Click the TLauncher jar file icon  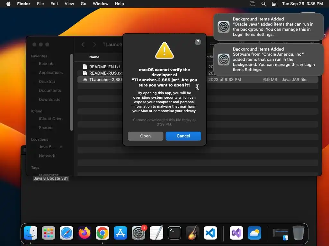click(85, 79)
